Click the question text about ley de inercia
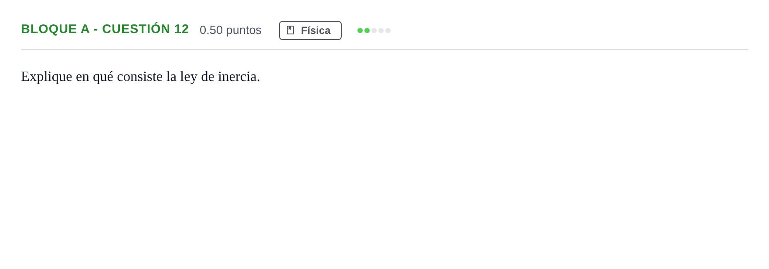The height and width of the screenshot is (269, 769). click(140, 77)
